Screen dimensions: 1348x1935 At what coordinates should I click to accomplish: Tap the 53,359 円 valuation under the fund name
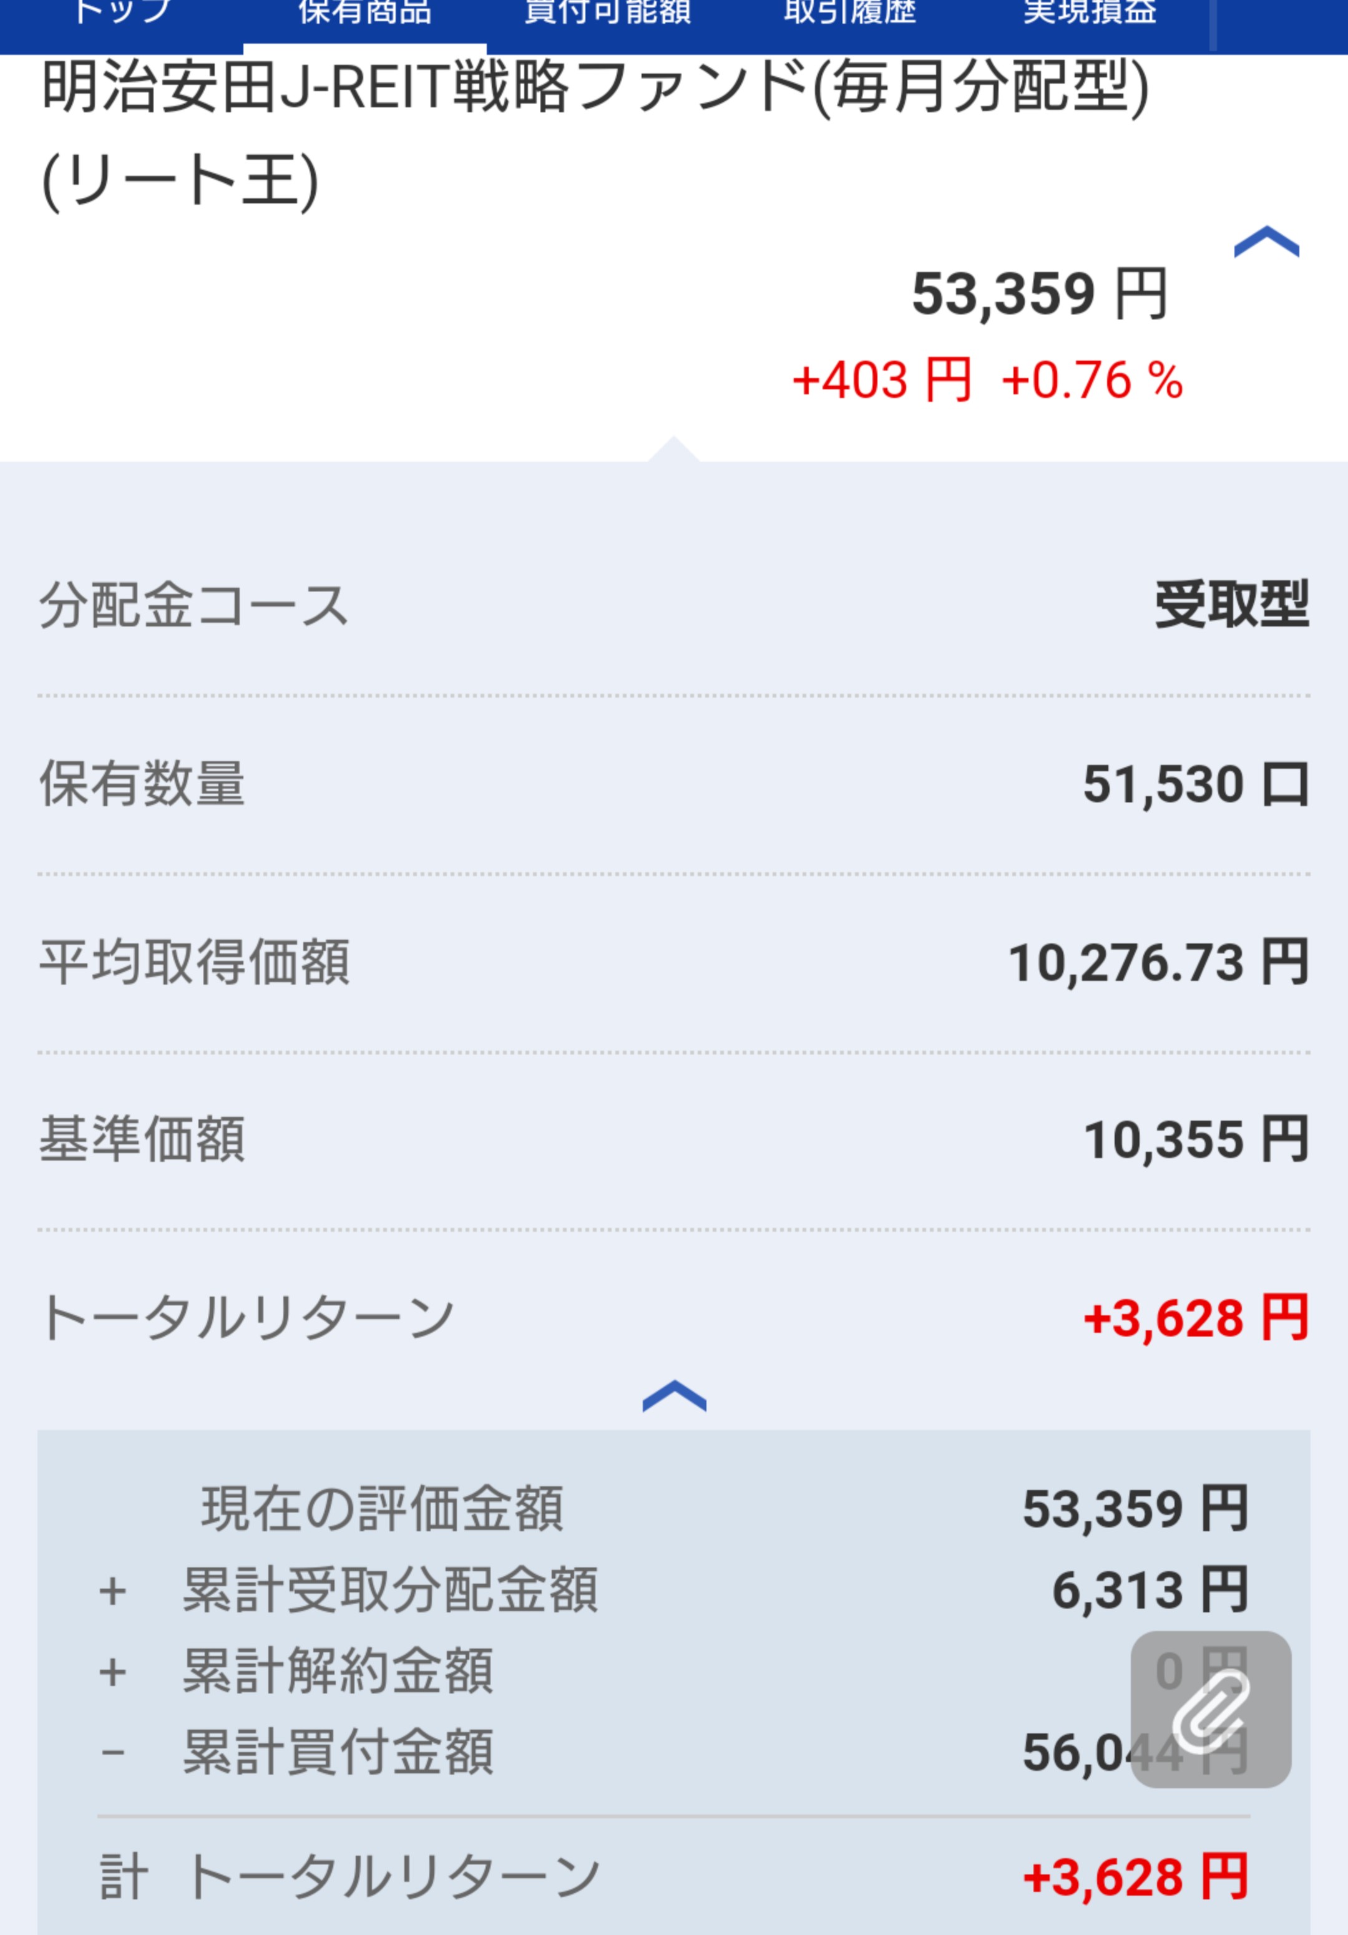click(1038, 294)
